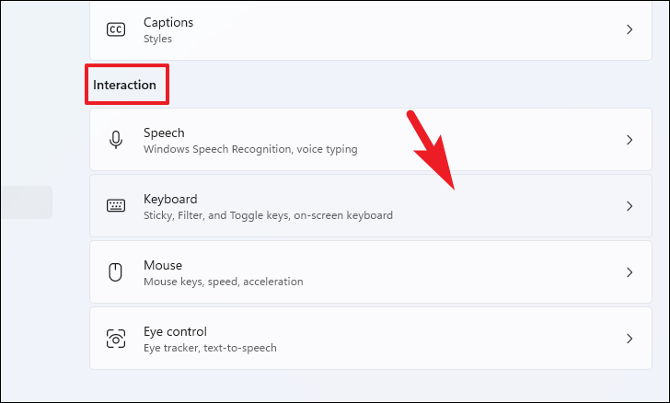Click "Eye tracker, text-to-speech" description

coord(210,348)
